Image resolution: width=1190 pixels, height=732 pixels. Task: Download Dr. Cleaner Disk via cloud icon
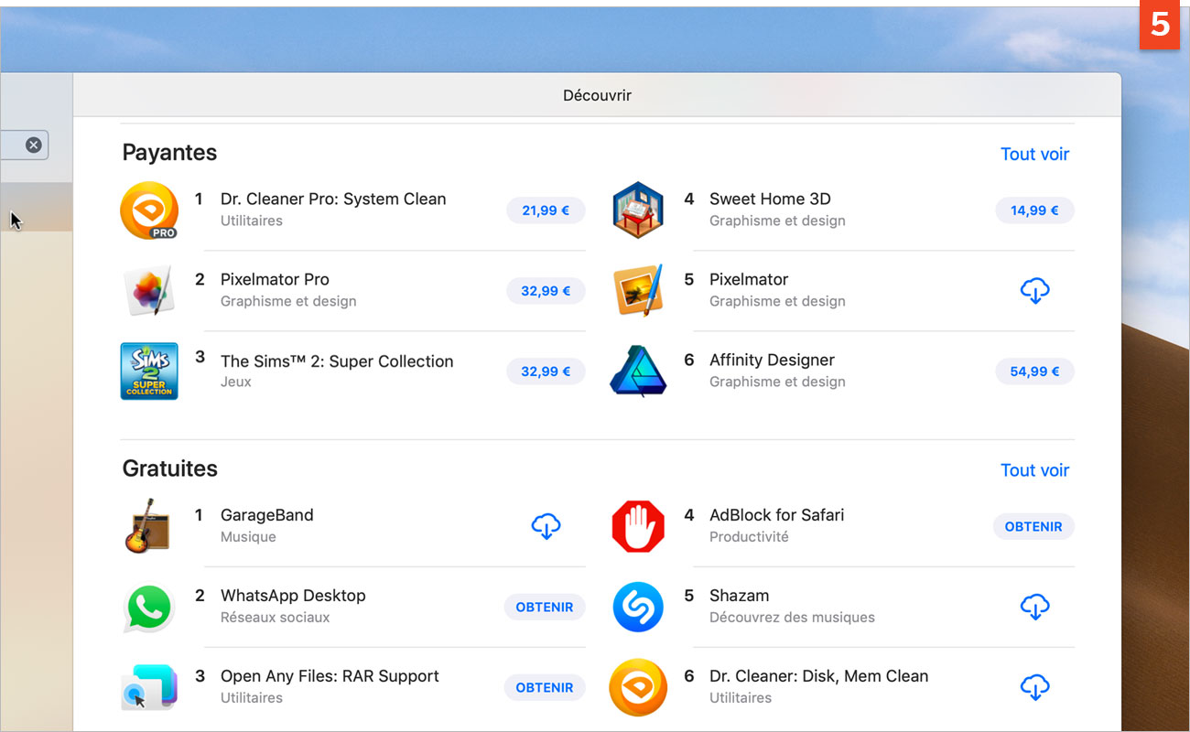1034,688
